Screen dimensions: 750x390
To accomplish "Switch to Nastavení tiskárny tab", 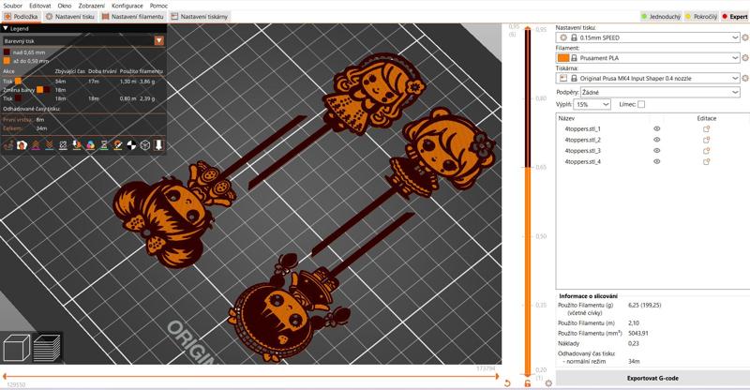I will pos(200,16).
